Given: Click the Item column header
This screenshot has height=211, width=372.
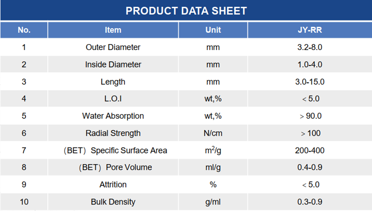Looking at the screenshot, I should coord(113,30).
